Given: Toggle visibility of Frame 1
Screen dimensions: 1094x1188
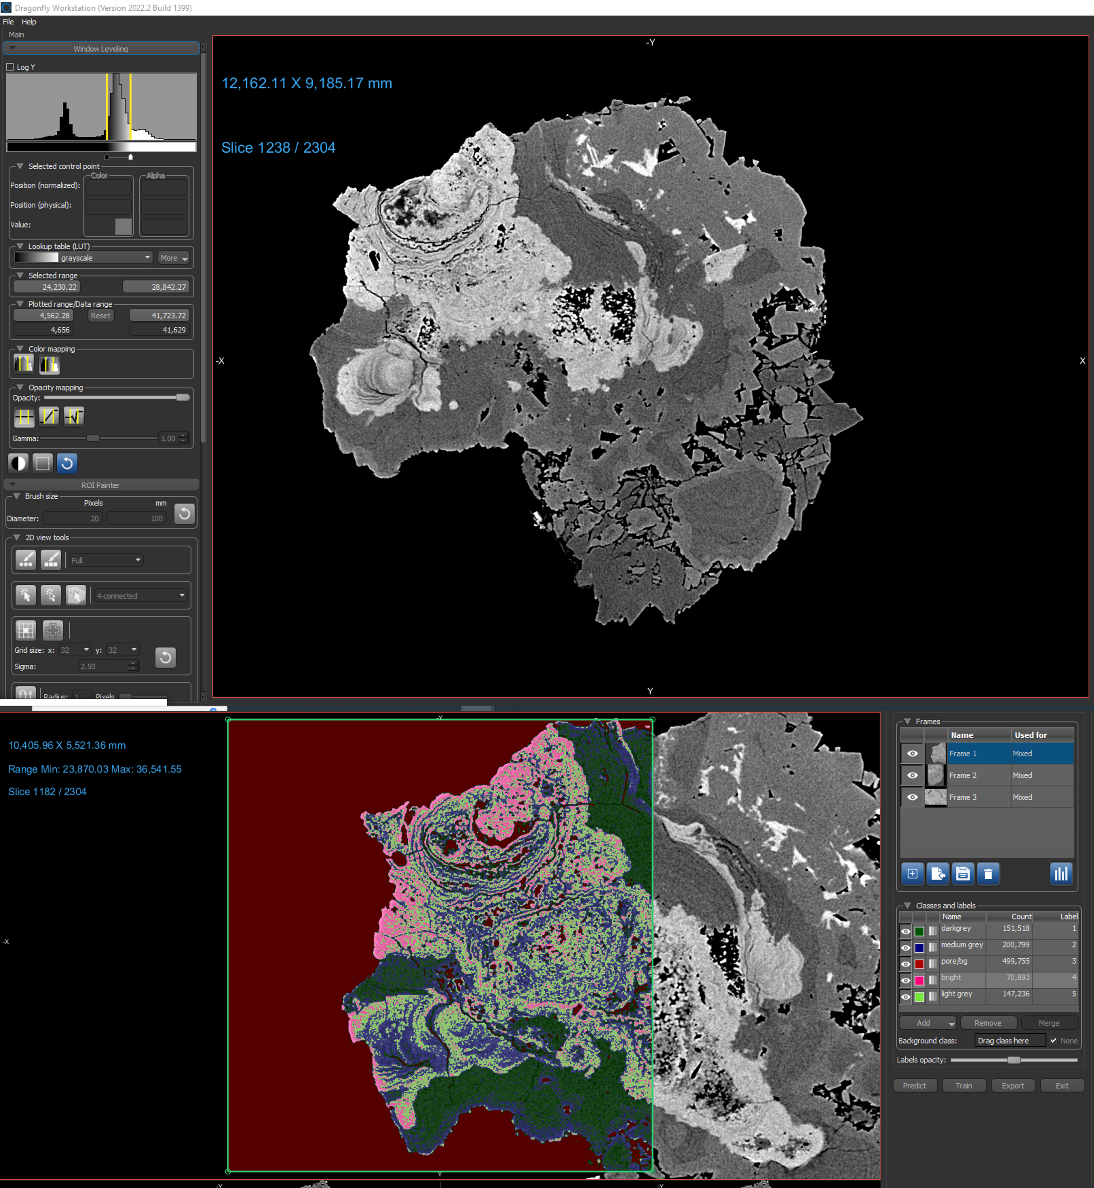Looking at the screenshot, I should point(912,753).
